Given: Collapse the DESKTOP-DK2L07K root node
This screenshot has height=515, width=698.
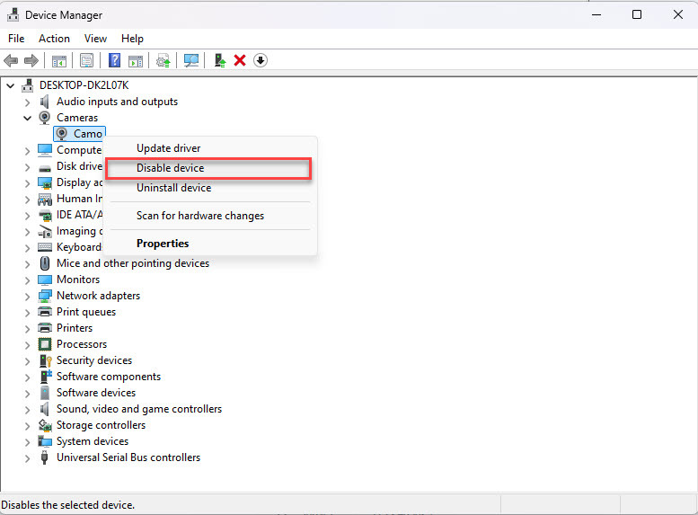Looking at the screenshot, I should pyautogui.click(x=11, y=85).
